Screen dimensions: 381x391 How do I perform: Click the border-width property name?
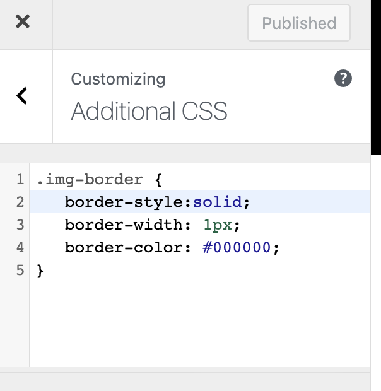pyautogui.click(x=124, y=225)
